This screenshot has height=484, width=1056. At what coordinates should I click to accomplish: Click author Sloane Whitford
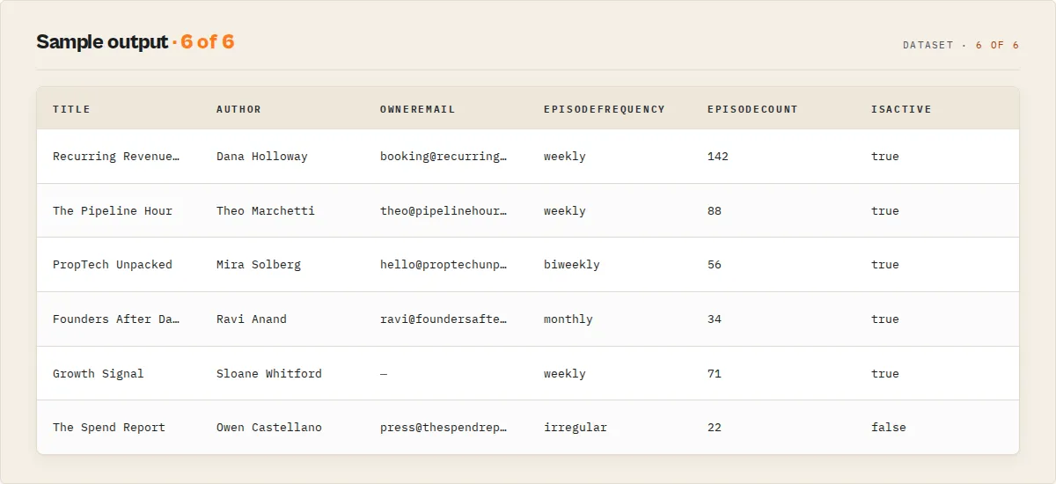point(269,374)
